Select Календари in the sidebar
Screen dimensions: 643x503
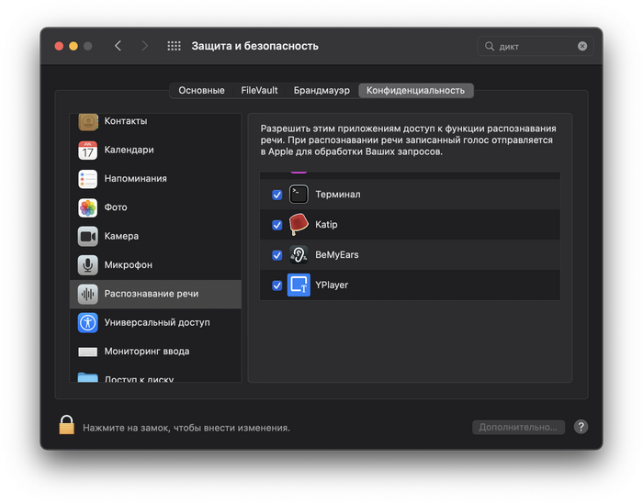pyautogui.click(x=129, y=150)
